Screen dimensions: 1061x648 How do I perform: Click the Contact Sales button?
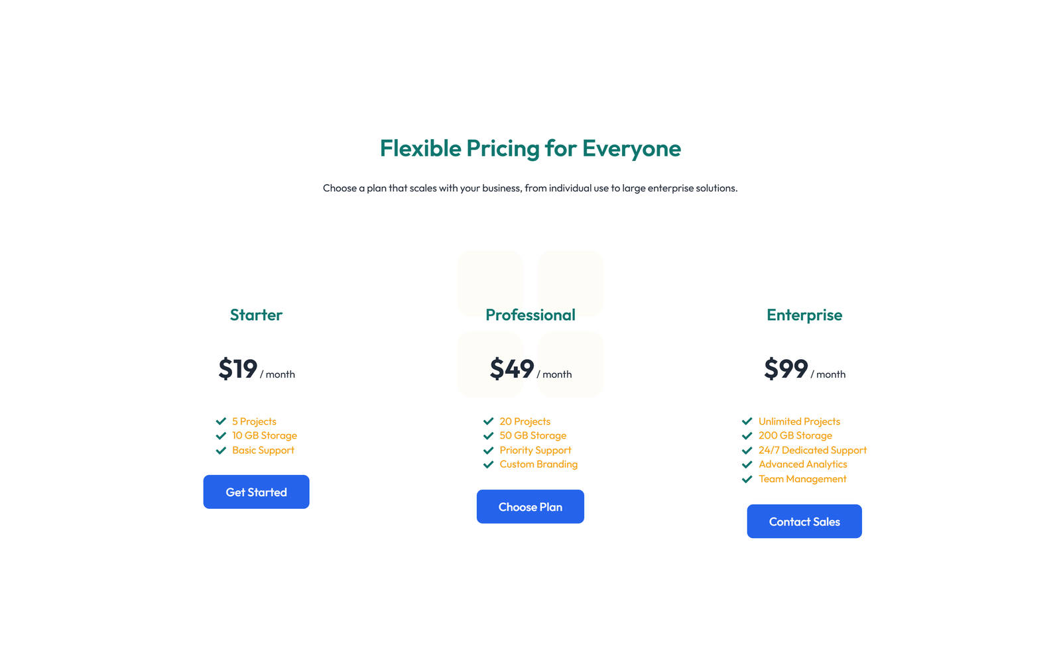pos(804,521)
